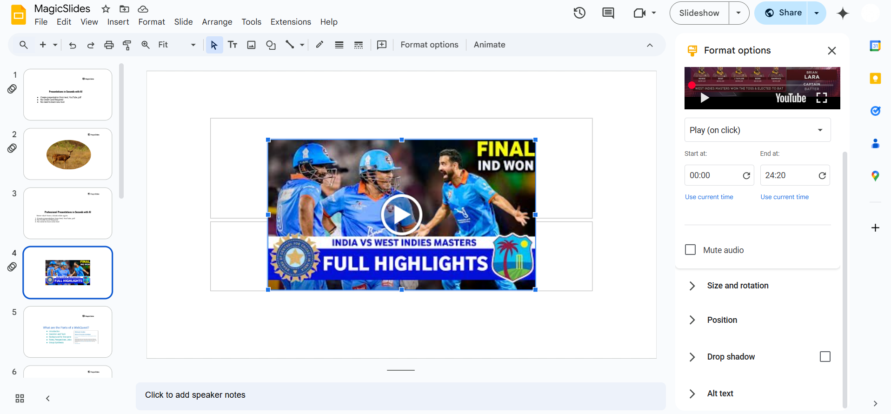Open the Play (on click) dropdown

click(757, 130)
